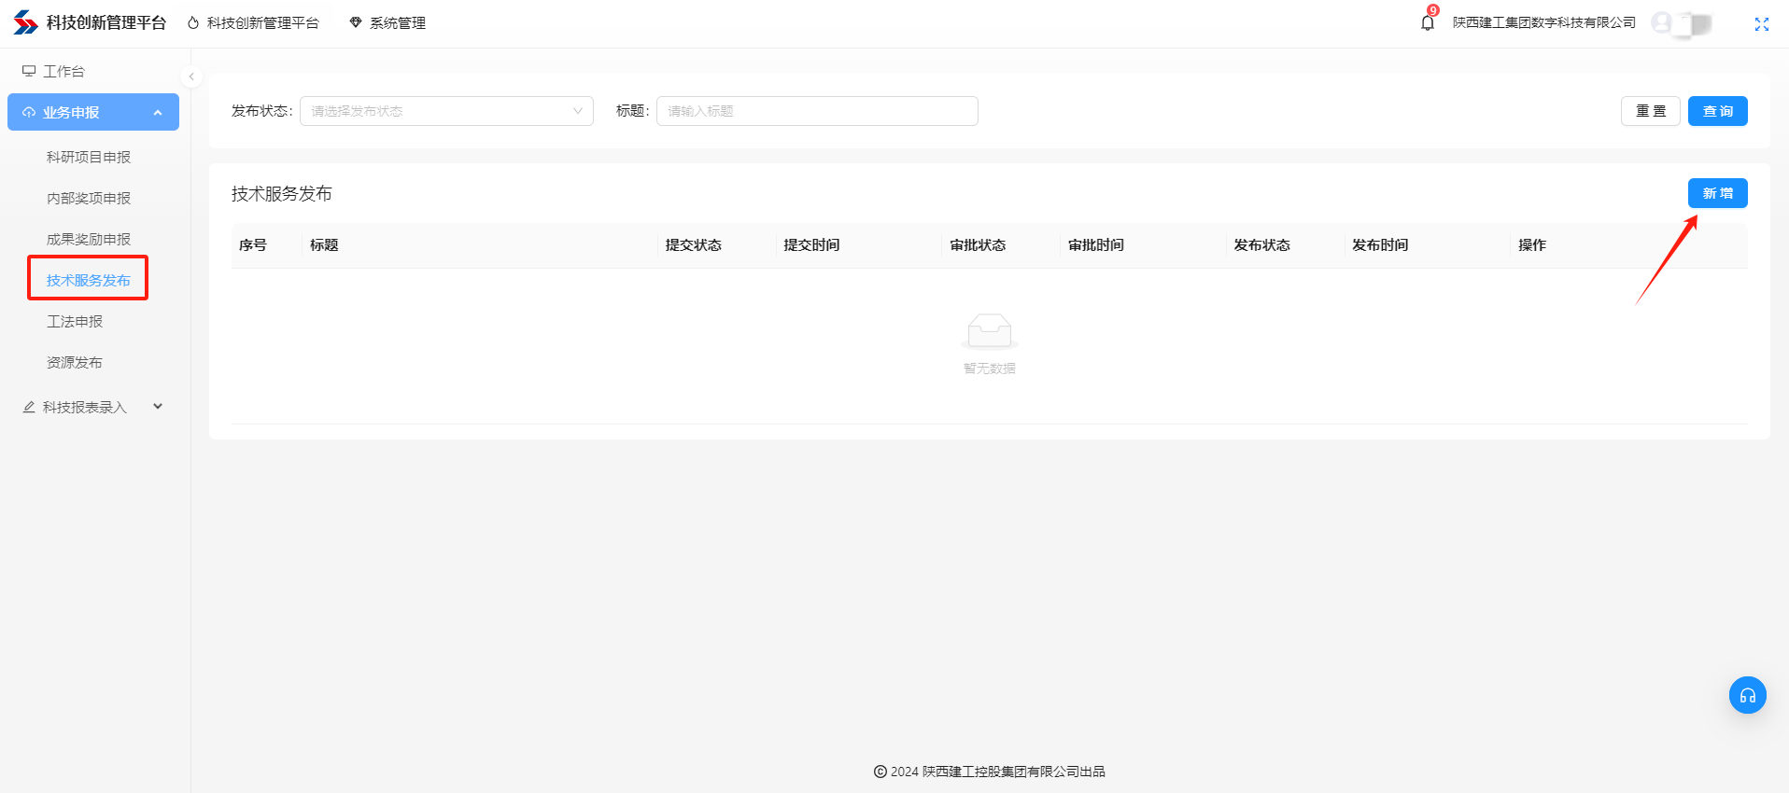Click the 新增 button
Image resolution: width=1789 pixels, height=793 pixels.
click(1717, 193)
